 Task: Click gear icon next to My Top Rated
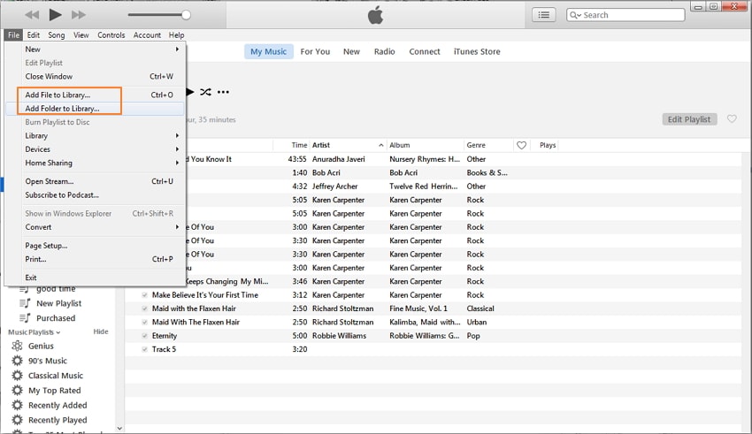point(18,391)
